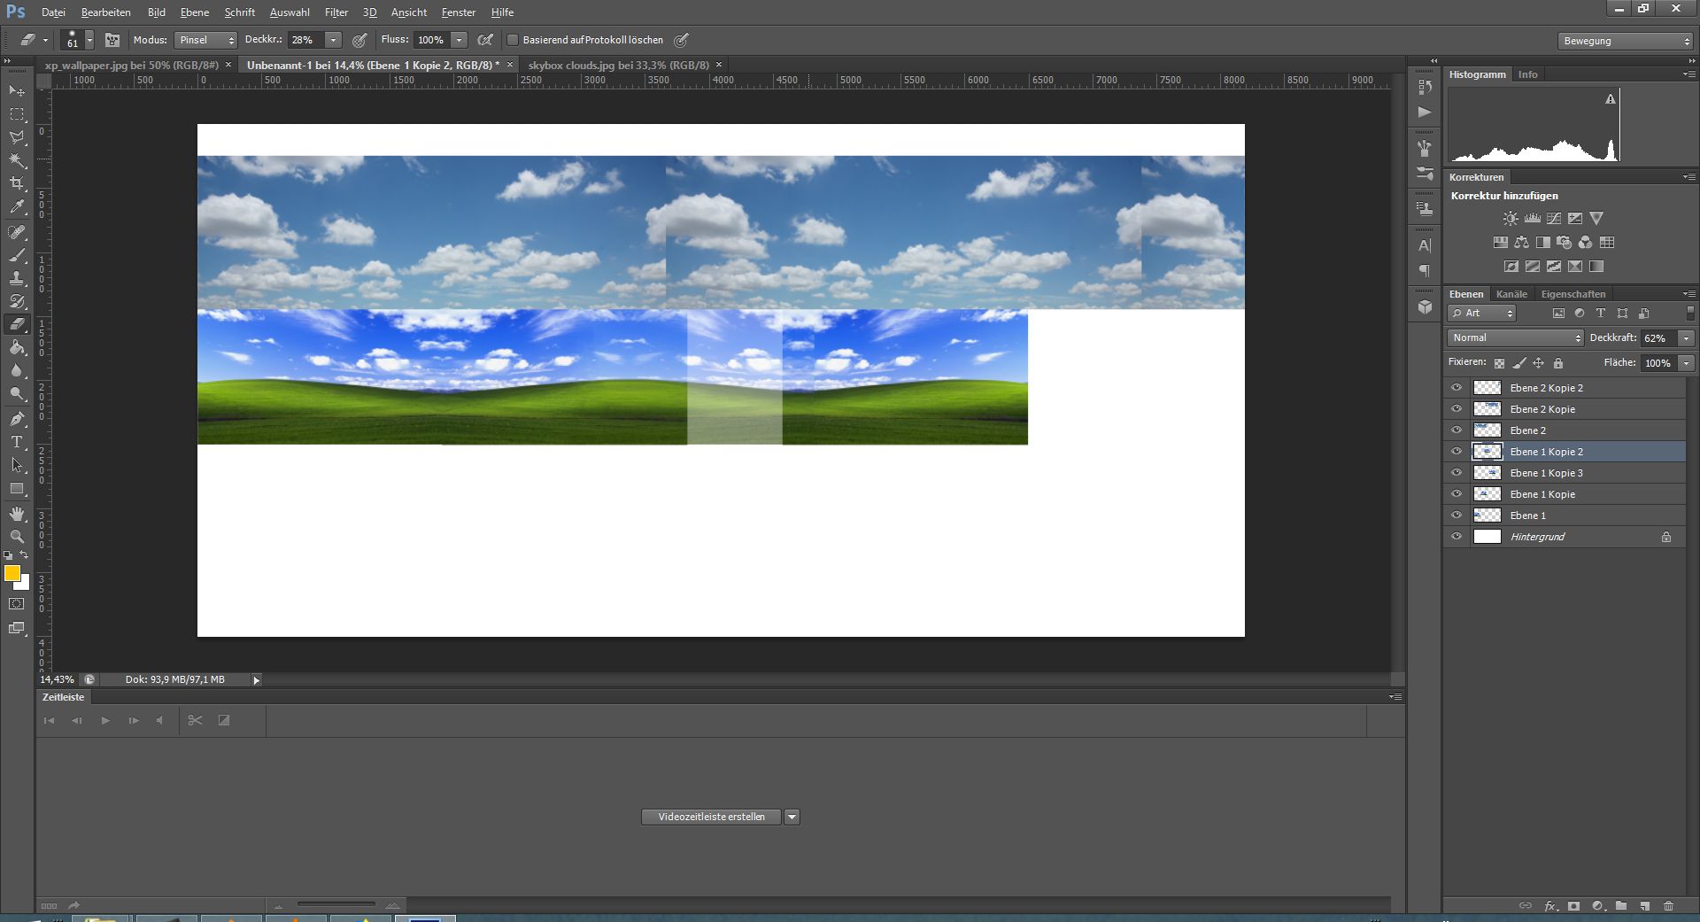Toggle Quick Mask mode
The height and width of the screenshot is (922, 1700).
coord(17,604)
